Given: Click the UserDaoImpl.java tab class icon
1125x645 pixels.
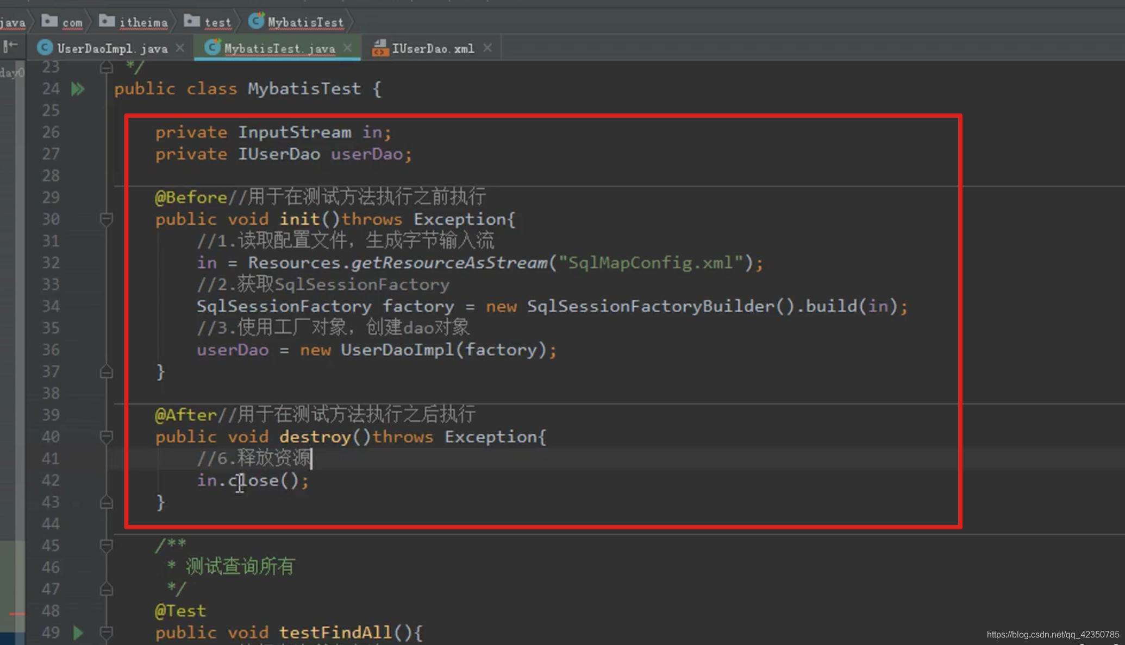Looking at the screenshot, I should [45, 48].
